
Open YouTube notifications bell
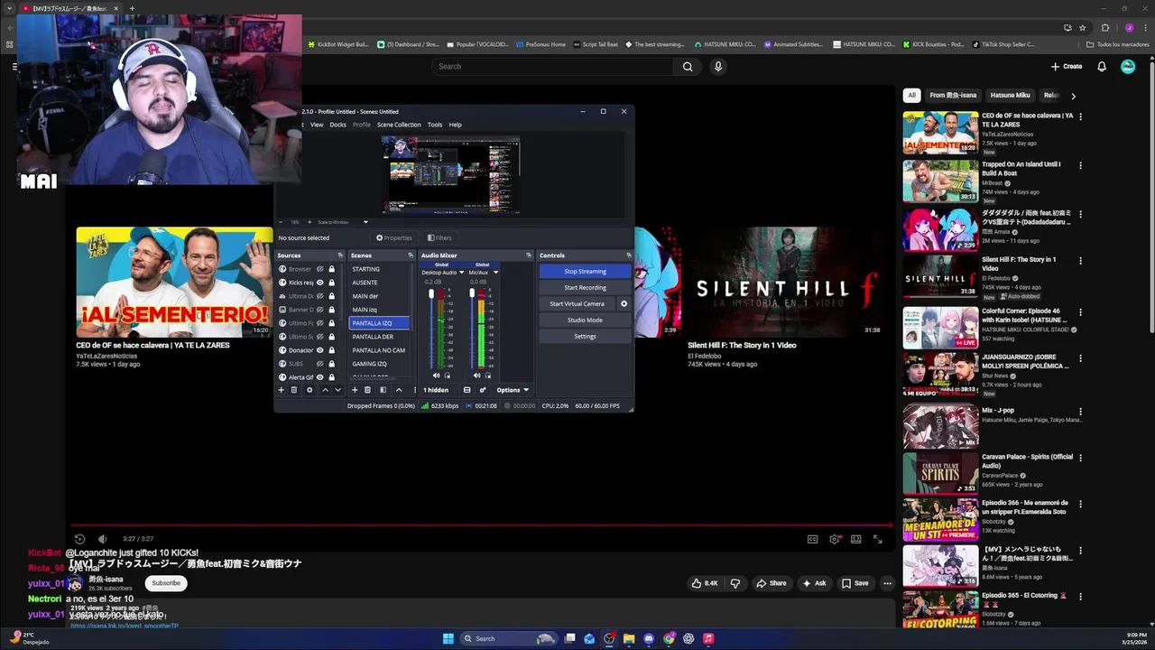pyautogui.click(x=1102, y=66)
